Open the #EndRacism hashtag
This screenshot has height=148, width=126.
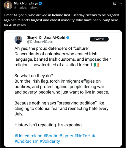pos(26,141)
